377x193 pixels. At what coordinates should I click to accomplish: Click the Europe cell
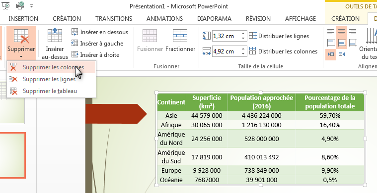pos(171,171)
